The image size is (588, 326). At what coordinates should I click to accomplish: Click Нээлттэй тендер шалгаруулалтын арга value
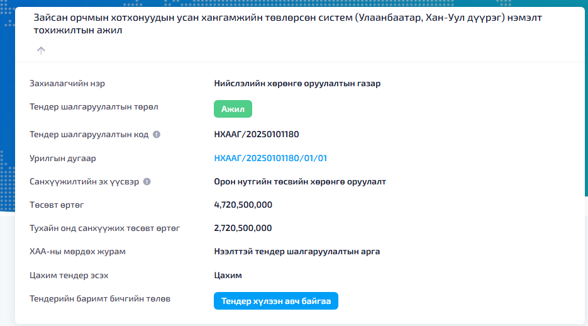(297, 251)
